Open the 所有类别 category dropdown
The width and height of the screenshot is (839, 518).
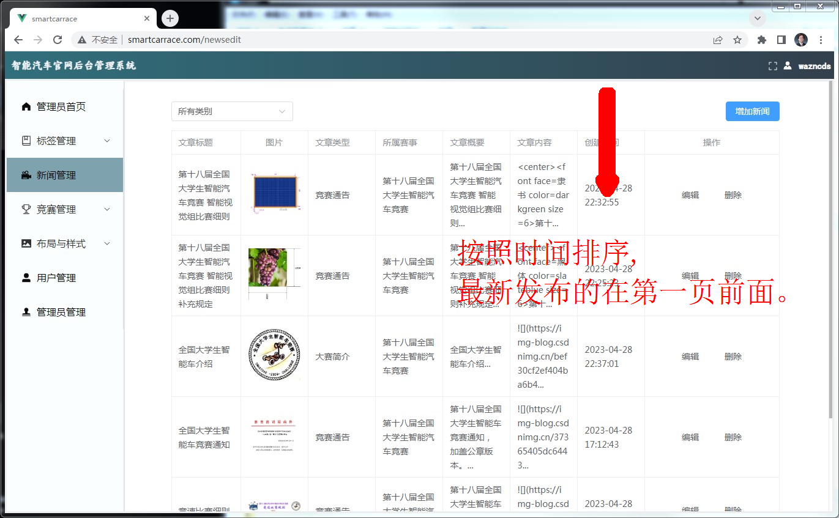click(232, 111)
